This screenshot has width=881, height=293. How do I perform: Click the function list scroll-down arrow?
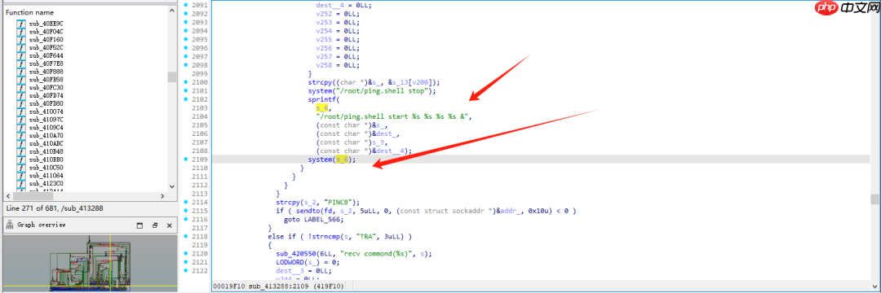coord(172,186)
